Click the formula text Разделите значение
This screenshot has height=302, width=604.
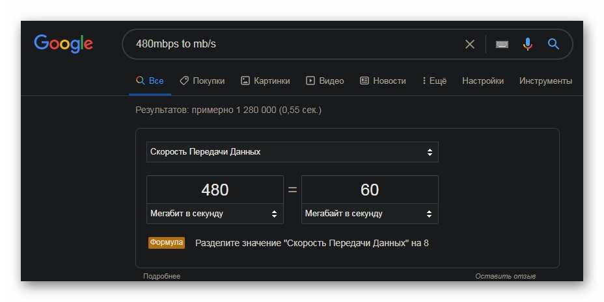(312, 243)
